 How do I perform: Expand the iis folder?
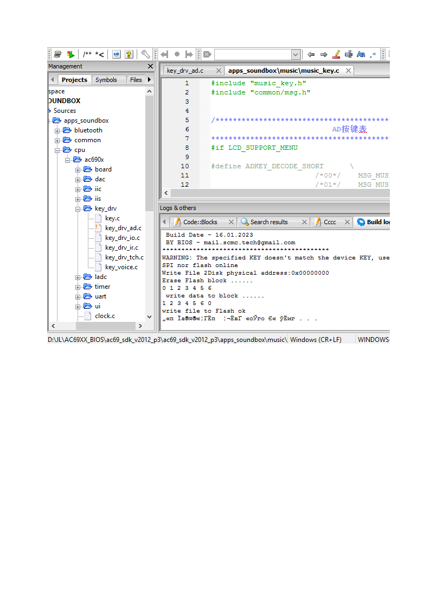click(x=78, y=199)
